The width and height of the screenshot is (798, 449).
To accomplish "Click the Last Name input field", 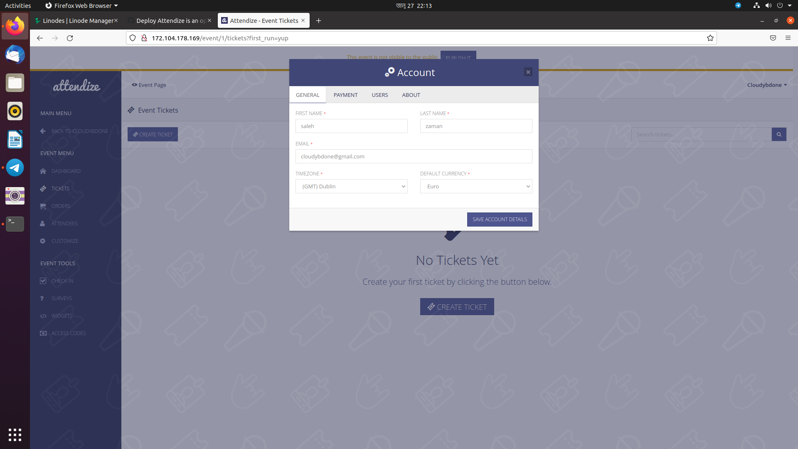I will pyautogui.click(x=476, y=126).
